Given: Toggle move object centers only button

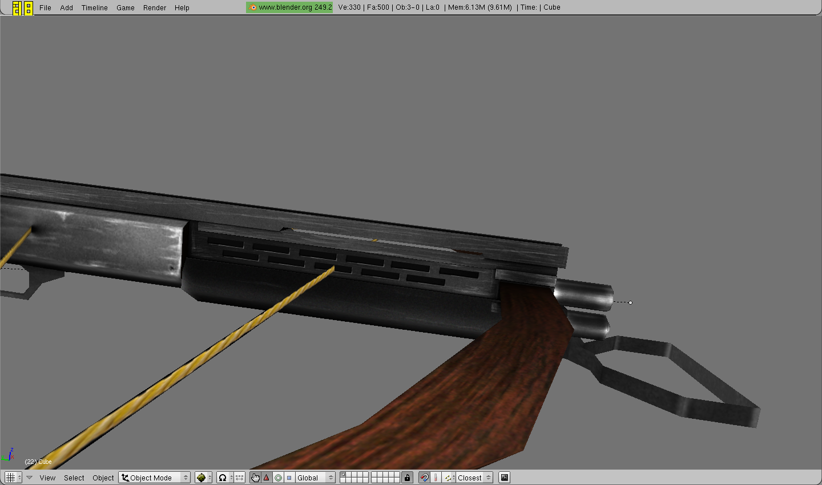Looking at the screenshot, I should click(240, 478).
